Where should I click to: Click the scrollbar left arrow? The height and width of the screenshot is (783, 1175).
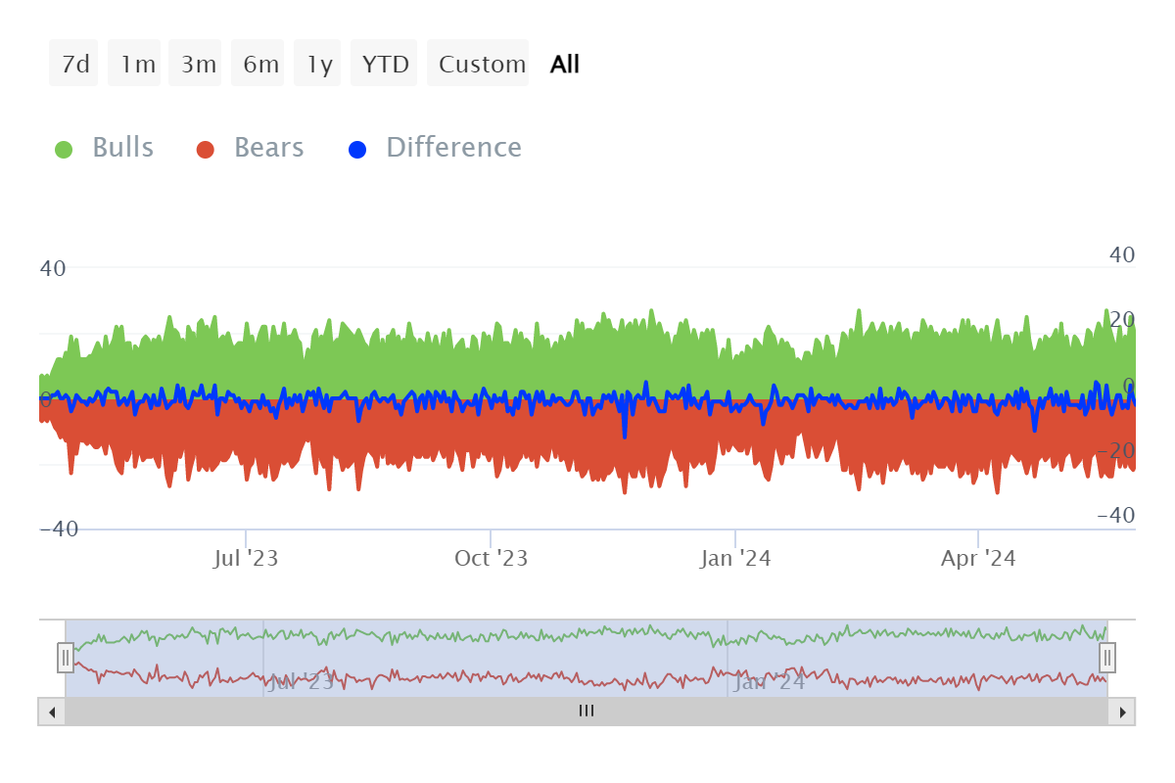tap(51, 712)
